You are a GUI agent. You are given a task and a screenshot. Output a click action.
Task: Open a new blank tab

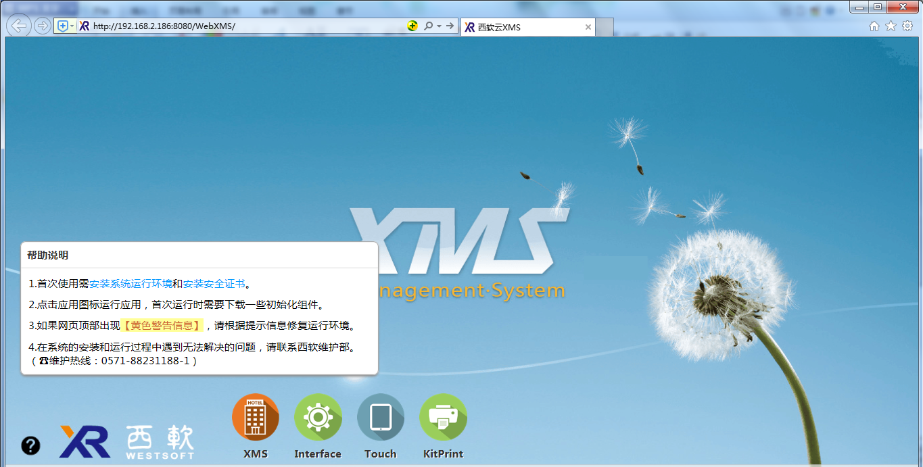coord(605,27)
